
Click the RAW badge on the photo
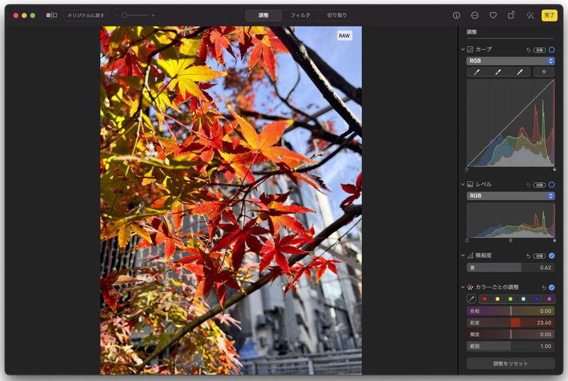click(344, 35)
